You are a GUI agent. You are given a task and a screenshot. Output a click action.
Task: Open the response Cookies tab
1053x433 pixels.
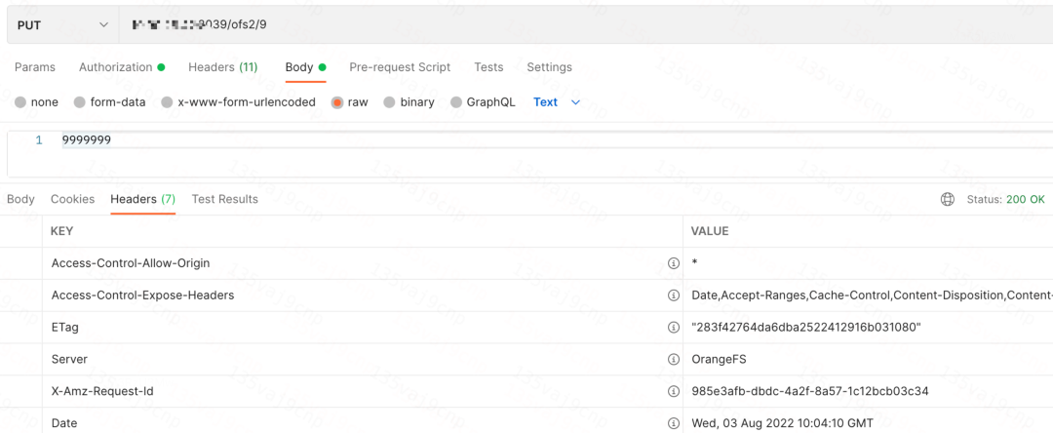72,199
